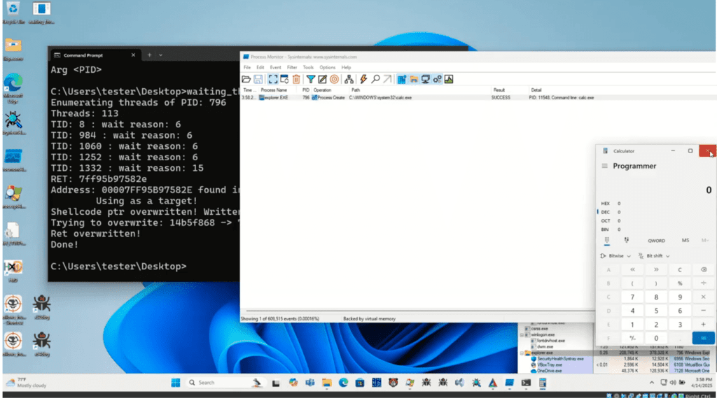This screenshot has width=717, height=403.
Task: Toggle Show Process and Thread Activity icon
Action: click(x=437, y=79)
